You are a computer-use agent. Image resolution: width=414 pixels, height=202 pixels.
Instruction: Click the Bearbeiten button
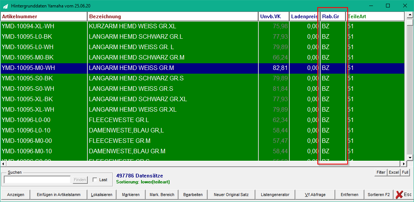coord(193,195)
